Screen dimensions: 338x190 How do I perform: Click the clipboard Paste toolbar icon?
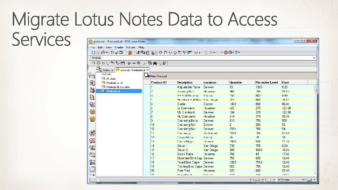click(x=148, y=52)
